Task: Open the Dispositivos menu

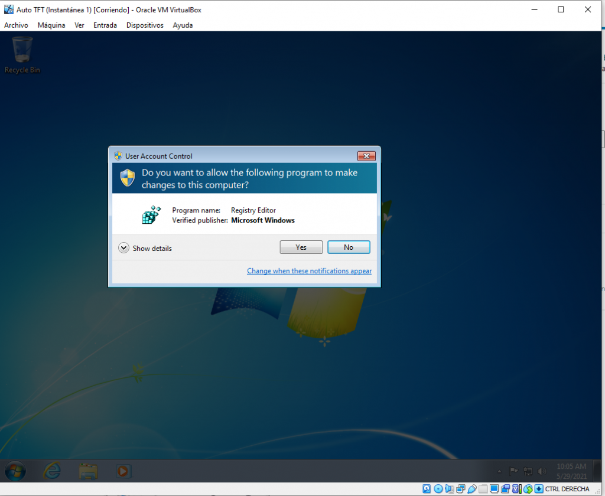Action: pyautogui.click(x=145, y=25)
